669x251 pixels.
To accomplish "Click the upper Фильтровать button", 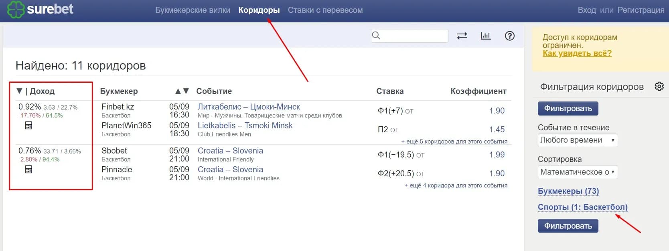I will 568,108.
